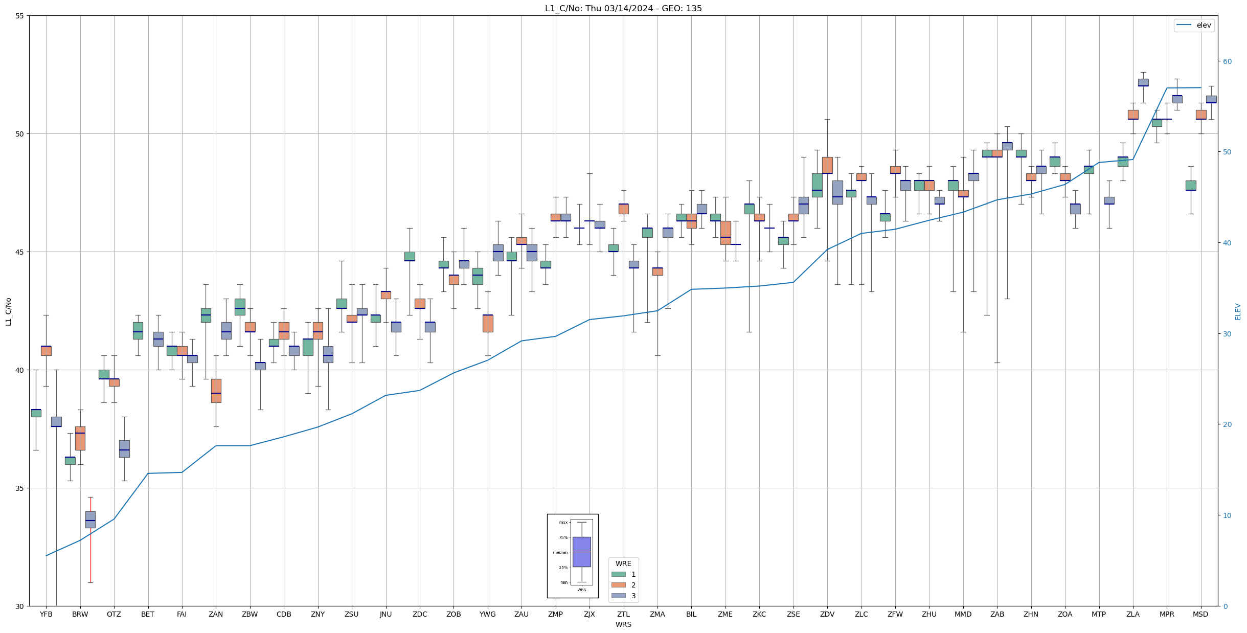This screenshot has width=1247, height=633.
Task: Click the 60 tick on the right axis
Action: tap(1227, 61)
